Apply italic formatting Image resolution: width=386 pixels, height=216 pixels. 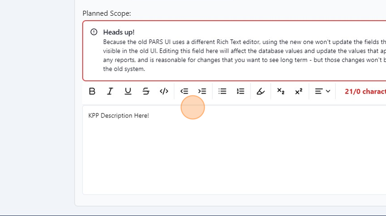click(110, 91)
